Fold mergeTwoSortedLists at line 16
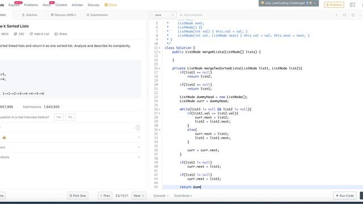The width and height of the screenshot is (363, 204). (x=159, y=69)
